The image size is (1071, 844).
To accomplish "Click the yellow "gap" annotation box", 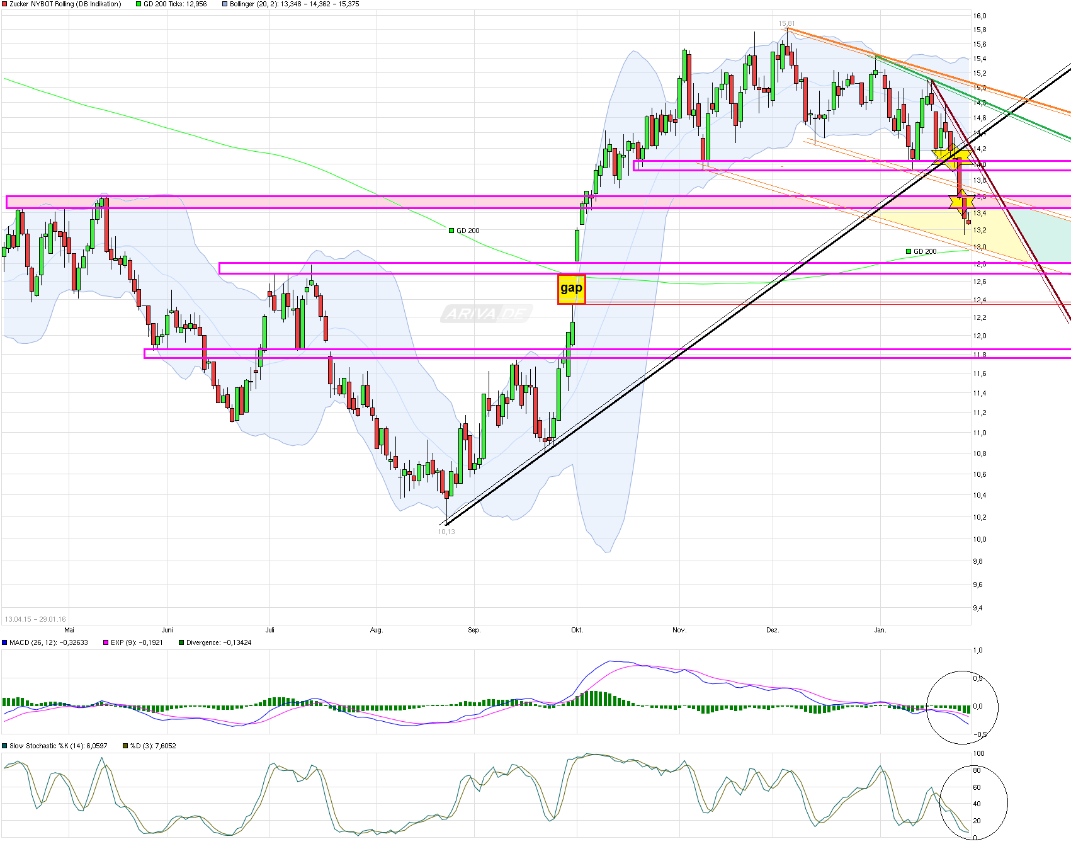I will 571,289.
